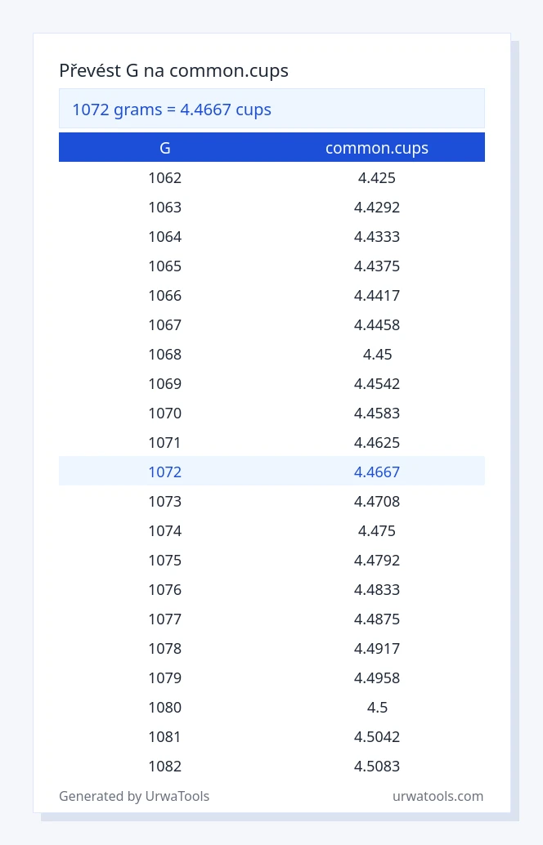Click the 4.4667 cups cell
The width and height of the screenshot is (543, 845).
[x=377, y=472]
